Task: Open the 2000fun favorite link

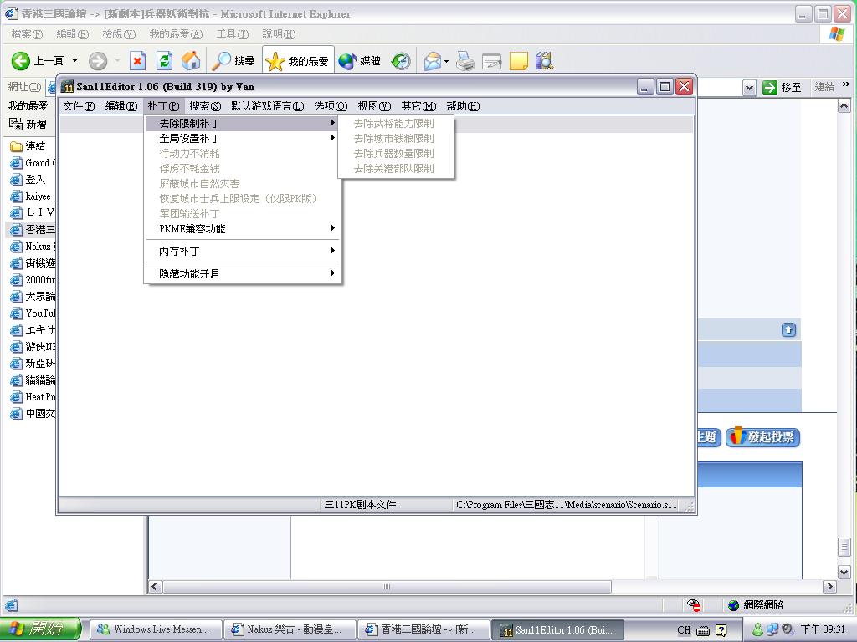Action: pos(33,280)
